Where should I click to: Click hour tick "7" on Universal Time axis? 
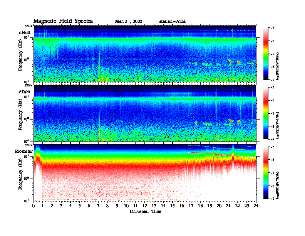coord(99,206)
